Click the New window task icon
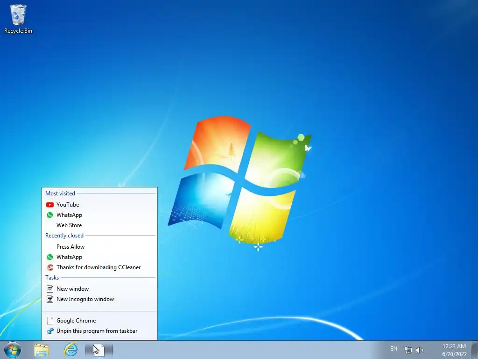The height and width of the screenshot is (359, 478). click(x=50, y=289)
